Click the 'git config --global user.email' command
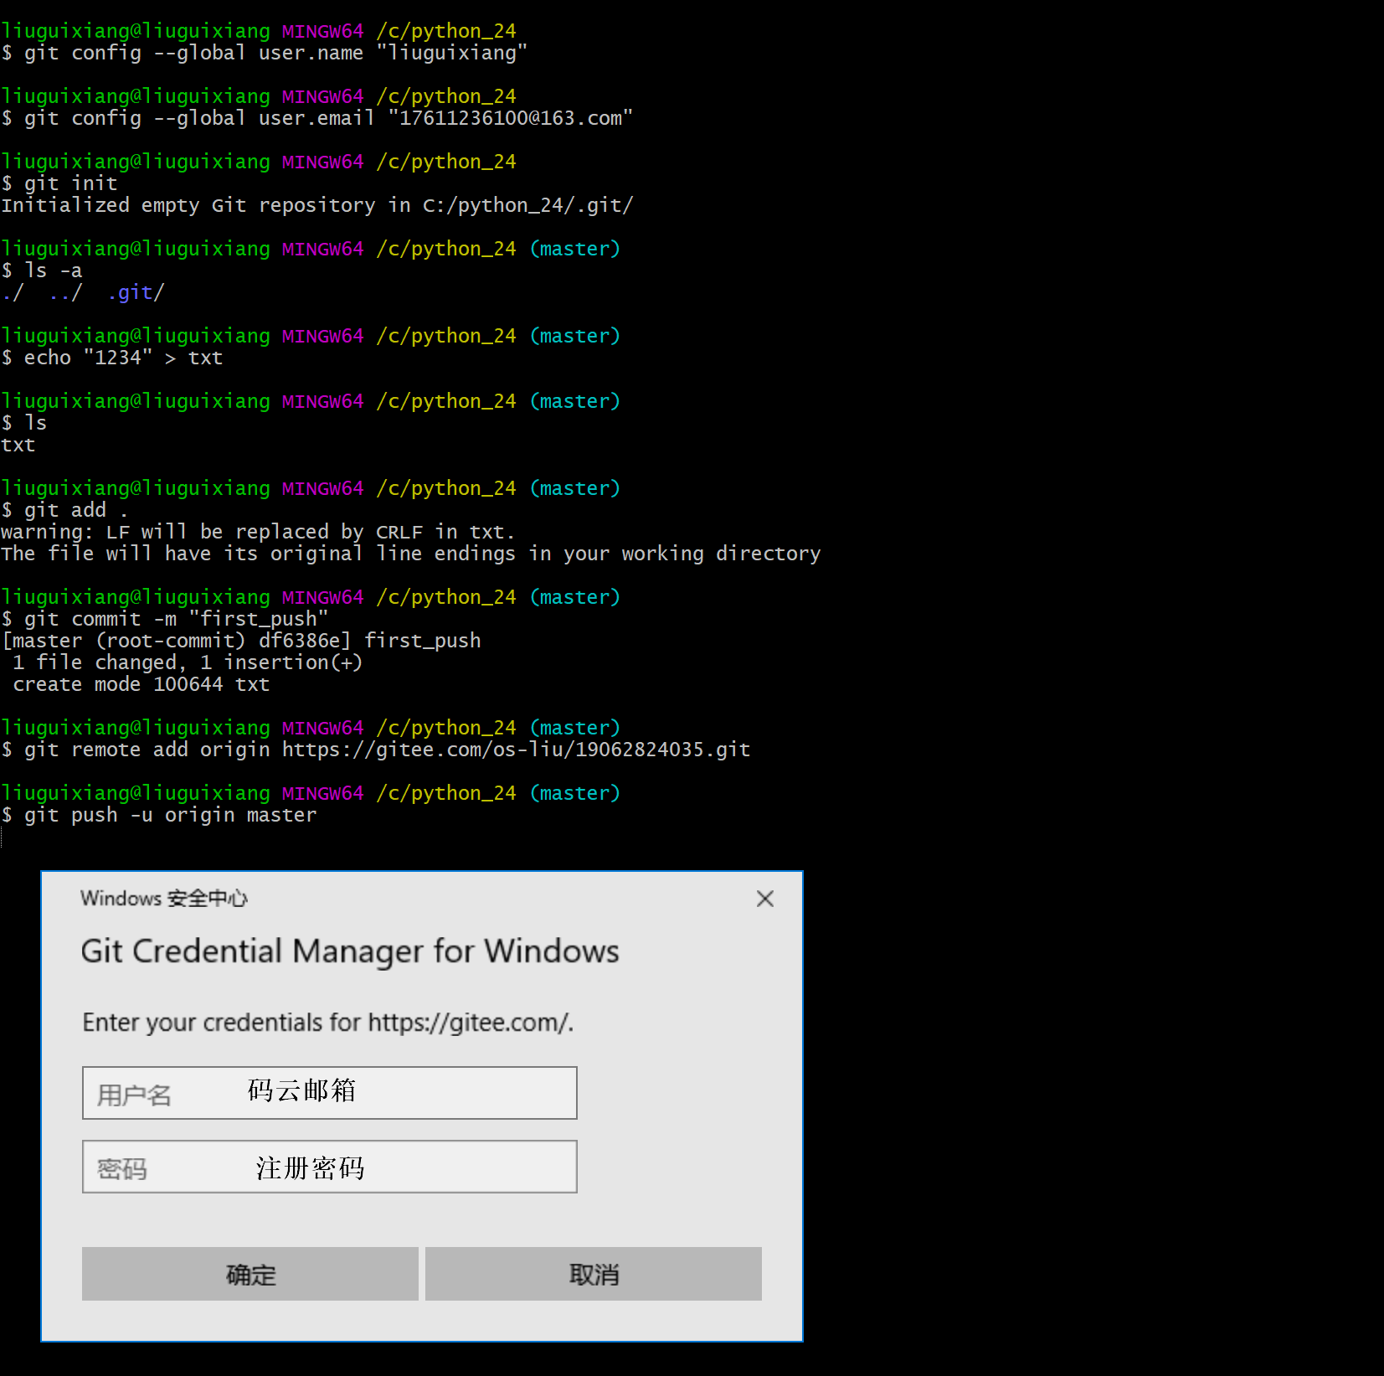 [x=317, y=118]
